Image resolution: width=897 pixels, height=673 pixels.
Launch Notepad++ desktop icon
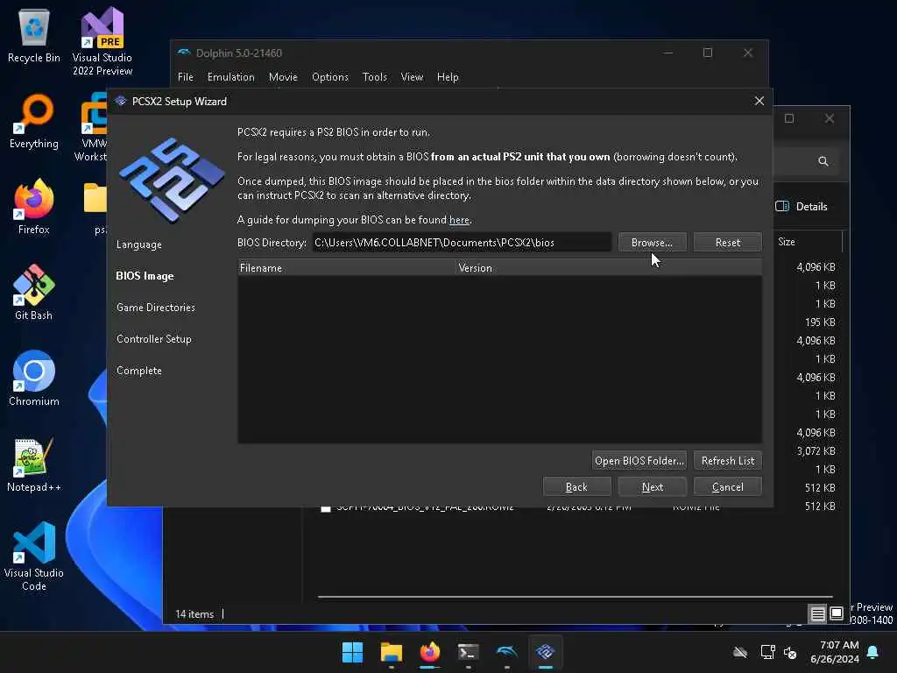click(x=34, y=464)
